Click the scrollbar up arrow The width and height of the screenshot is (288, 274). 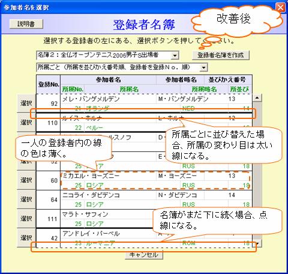(x=257, y=98)
